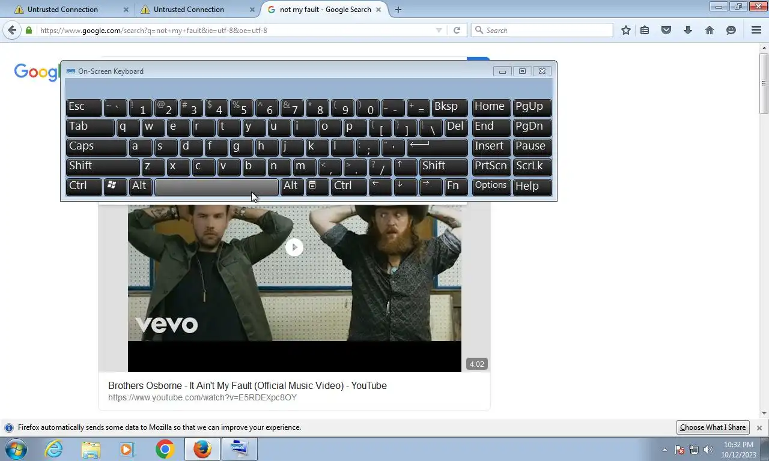Click the context menu key on keyboard
Viewport: 769px width, 461px height.
[x=317, y=186]
